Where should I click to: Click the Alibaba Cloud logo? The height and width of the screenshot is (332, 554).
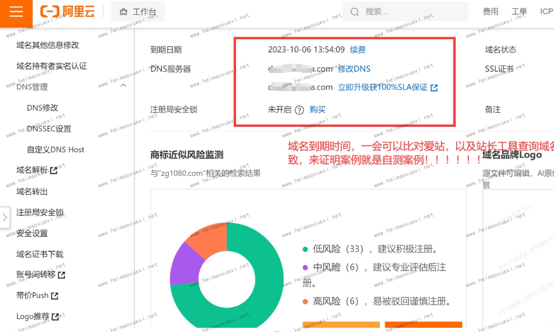(x=68, y=12)
